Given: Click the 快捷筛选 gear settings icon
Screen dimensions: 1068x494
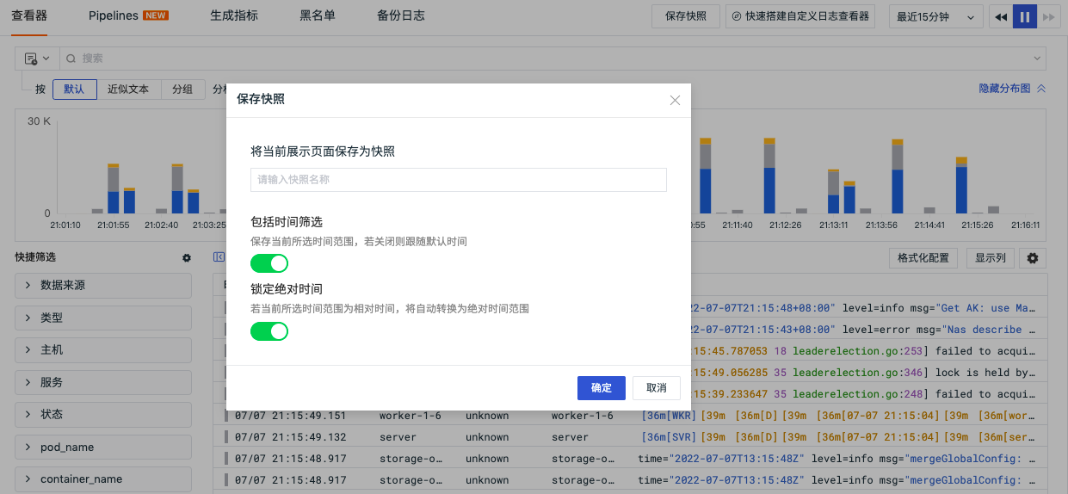Looking at the screenshot, I should click(187, 258).
